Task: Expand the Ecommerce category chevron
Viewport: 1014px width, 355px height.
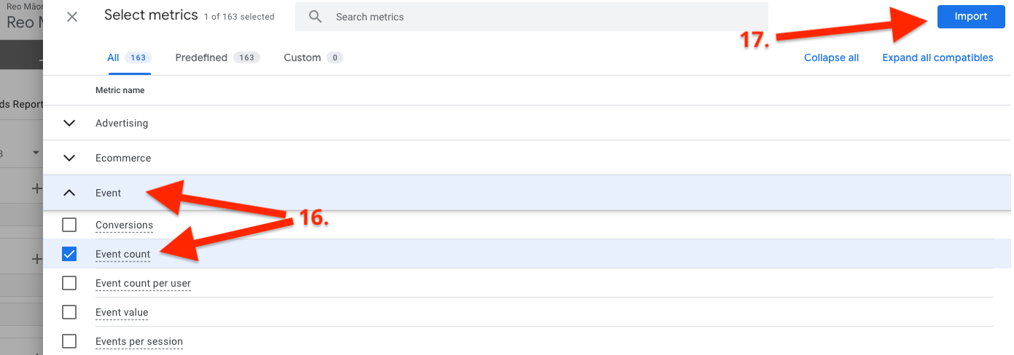Action: coord(69,158)
